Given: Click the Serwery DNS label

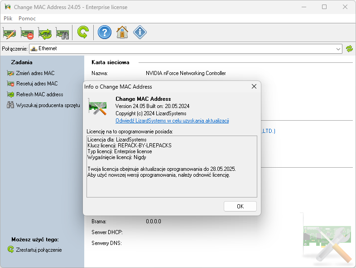Looking at the screenshot, I should click(x=106, y=243).
